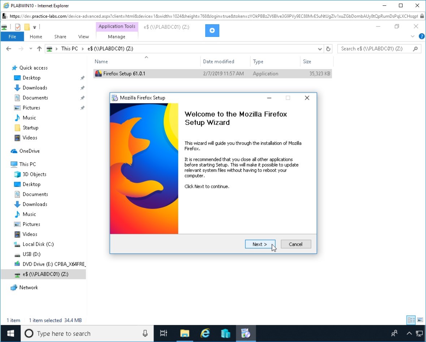Open Internet Explorer from the taskbar
Image resolution: width=426 pixels, height=342 pixels.
[x=205, y=333]
